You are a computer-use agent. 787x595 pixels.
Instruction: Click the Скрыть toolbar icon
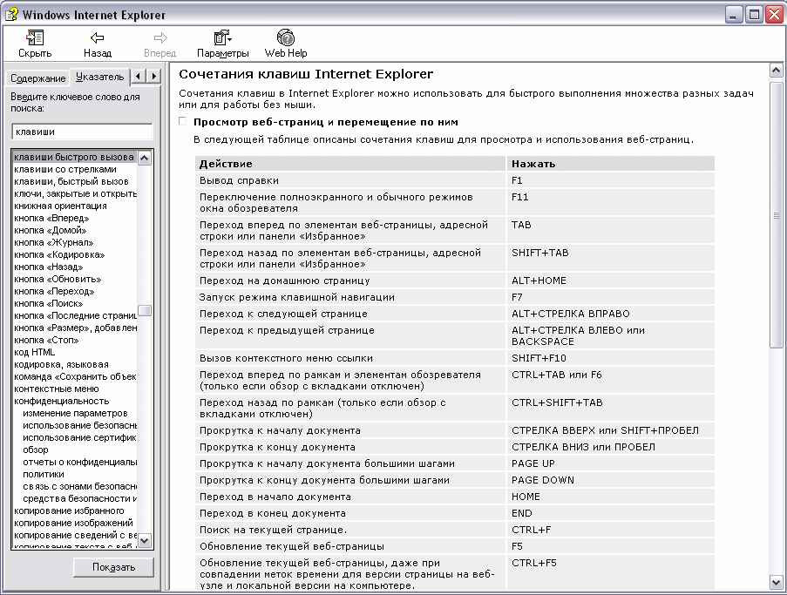(35, 37)
